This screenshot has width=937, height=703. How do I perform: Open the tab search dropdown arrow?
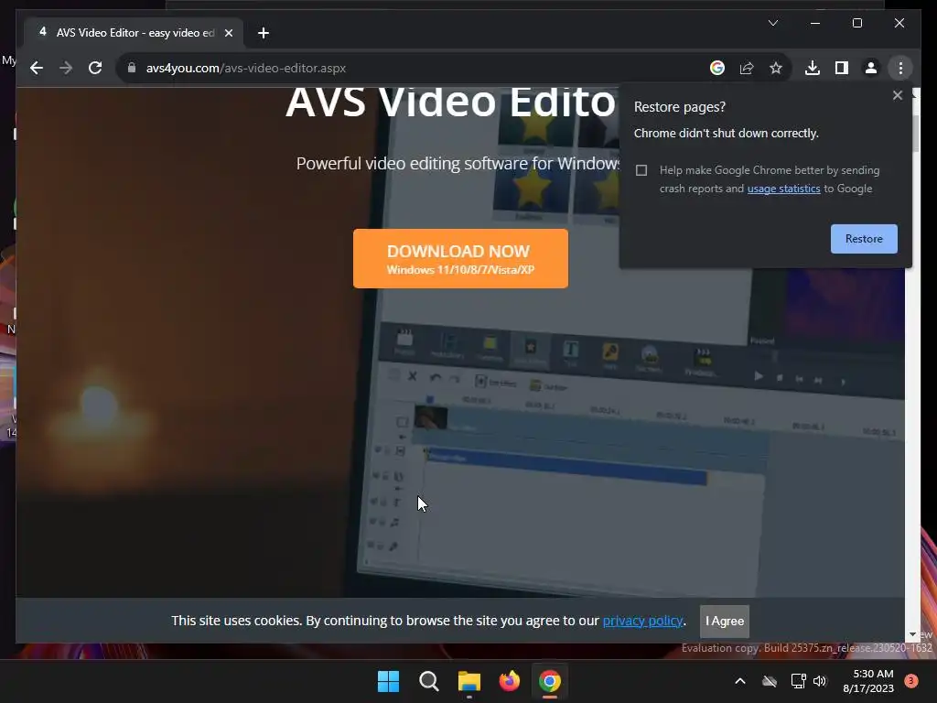point(772,23)
